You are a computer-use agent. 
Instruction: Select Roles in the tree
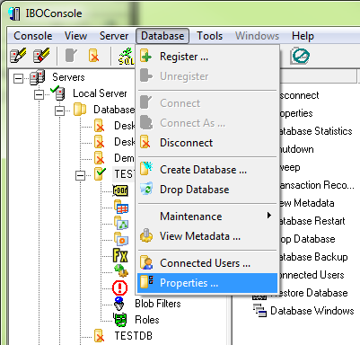pyautogui.click(x=147, y=320)
